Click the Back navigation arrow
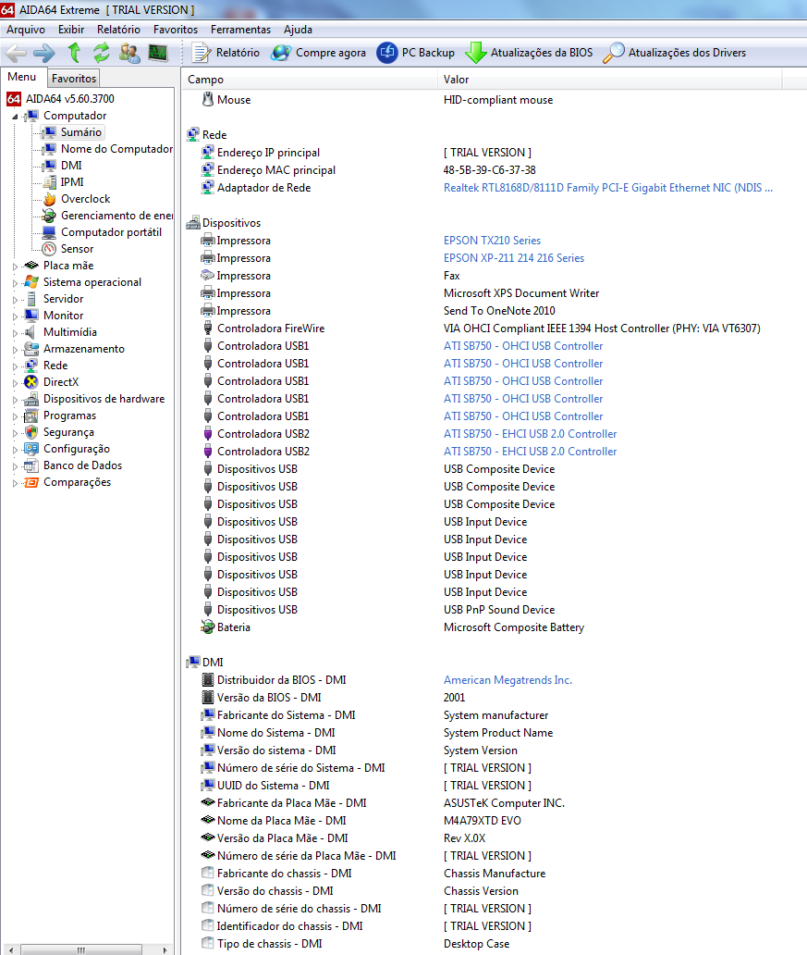Viewport: 807px width, 955px height. pos(16,53)
